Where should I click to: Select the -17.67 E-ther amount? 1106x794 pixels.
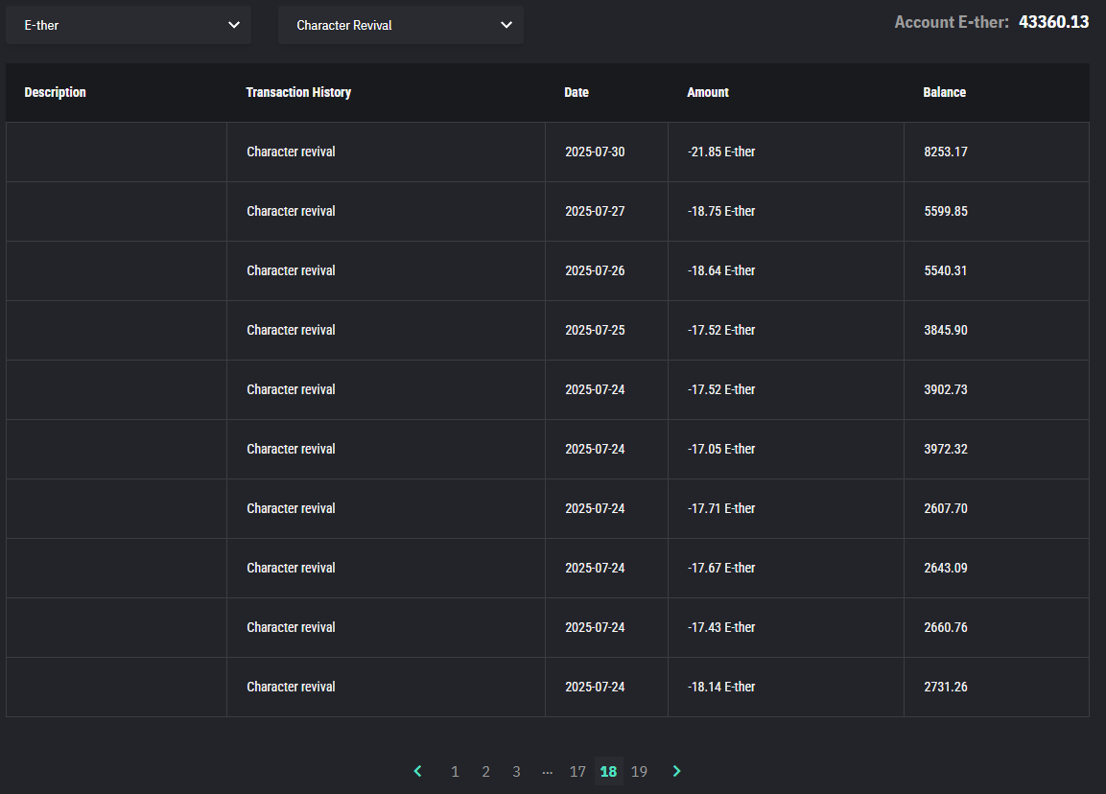pyautogui.click(x=721, y=568)
